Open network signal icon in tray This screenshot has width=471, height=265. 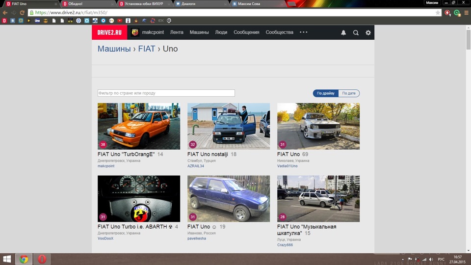pyautogui.click(x=424, y=259)
